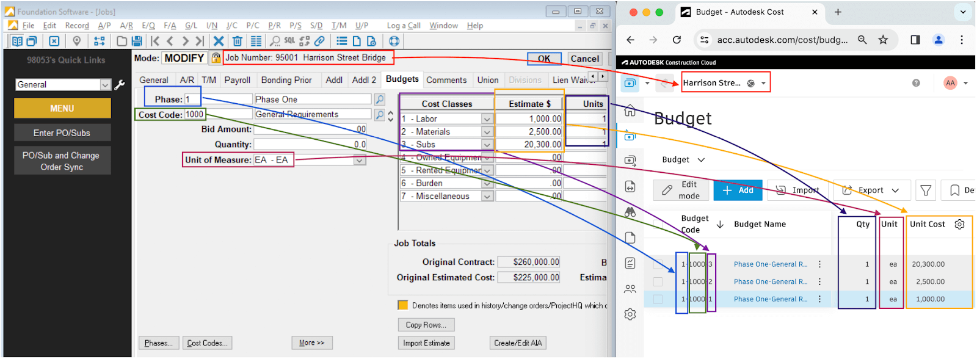Image resolution: width=977 pixels, height=359 pixels.
Task: Click the Copy Rows... button
Action: [426, 325]
